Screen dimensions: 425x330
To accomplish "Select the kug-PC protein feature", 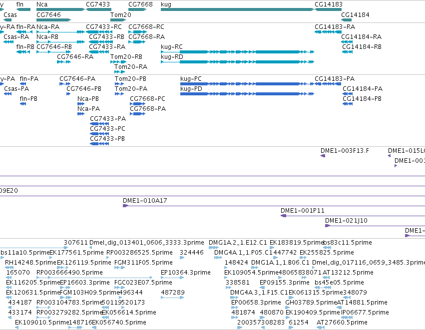I will click(247, 84).
